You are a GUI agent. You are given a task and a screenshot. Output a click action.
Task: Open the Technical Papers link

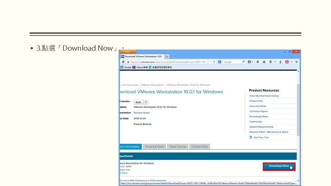[x=259, y=111]
